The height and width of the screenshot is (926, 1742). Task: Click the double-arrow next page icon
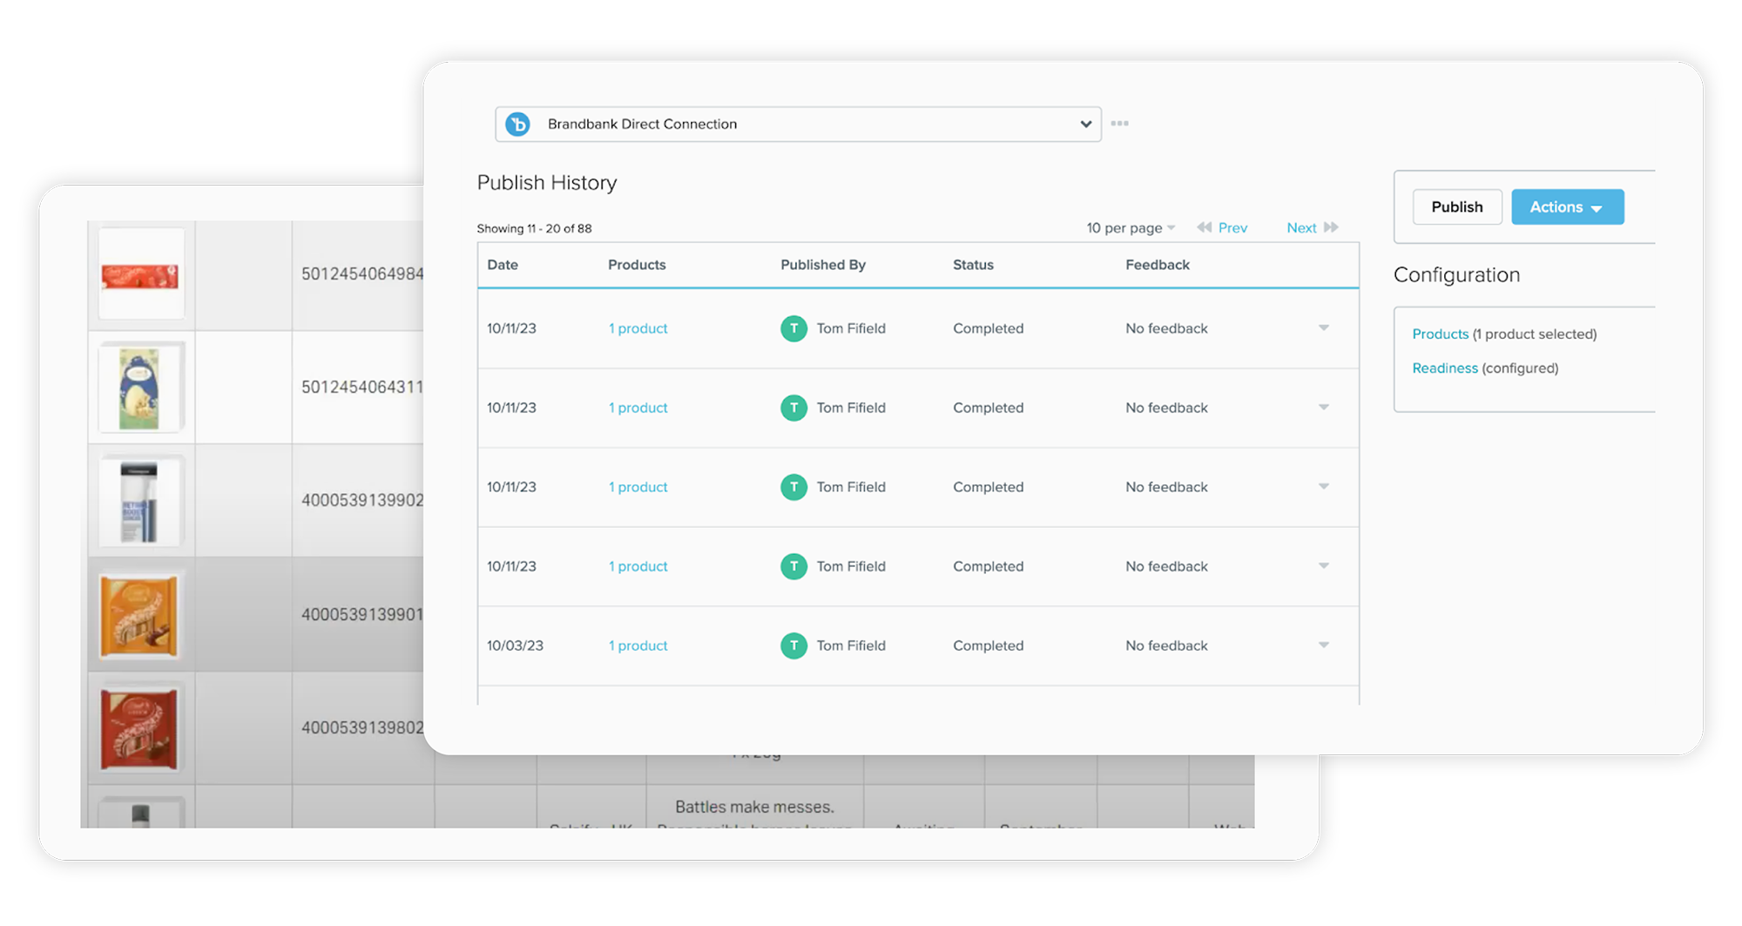point(1331,227)
